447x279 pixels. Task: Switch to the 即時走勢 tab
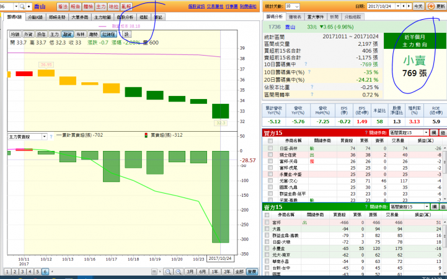[x=57, y=17]
